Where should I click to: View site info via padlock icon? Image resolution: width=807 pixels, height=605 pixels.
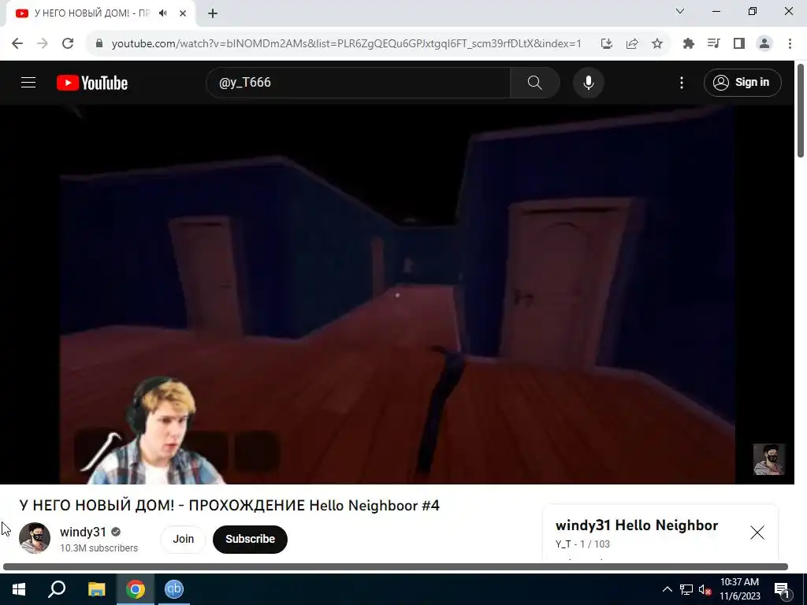pos(99,43)
